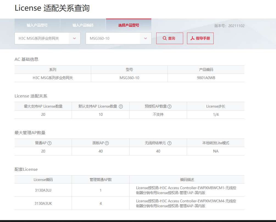This screenshot has width=276, height=222.
Task: Click help icon beside 普通AP
Action: (x=49, y=143)
